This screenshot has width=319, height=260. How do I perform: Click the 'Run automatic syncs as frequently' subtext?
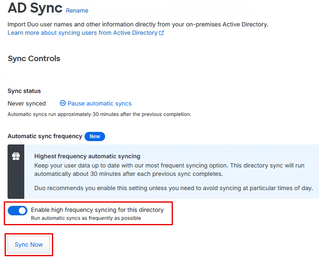pos(86,218)
